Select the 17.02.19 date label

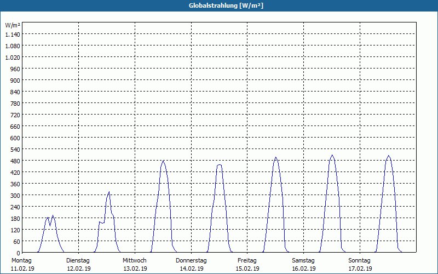360,269
